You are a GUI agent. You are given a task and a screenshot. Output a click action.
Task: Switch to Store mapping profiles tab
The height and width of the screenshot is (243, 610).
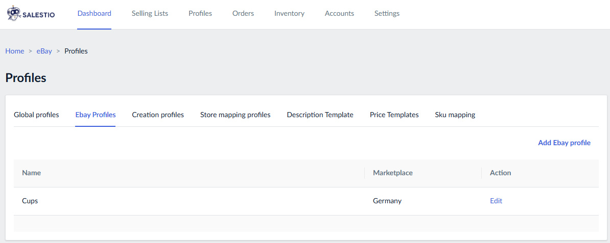point(235,115)
